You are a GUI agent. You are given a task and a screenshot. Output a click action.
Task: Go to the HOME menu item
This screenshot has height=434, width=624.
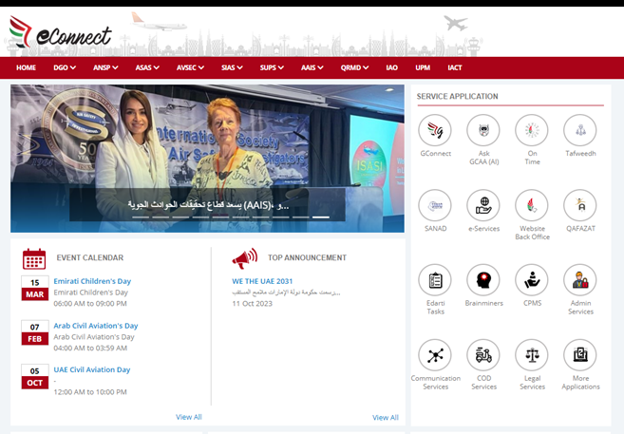[26, 68]
